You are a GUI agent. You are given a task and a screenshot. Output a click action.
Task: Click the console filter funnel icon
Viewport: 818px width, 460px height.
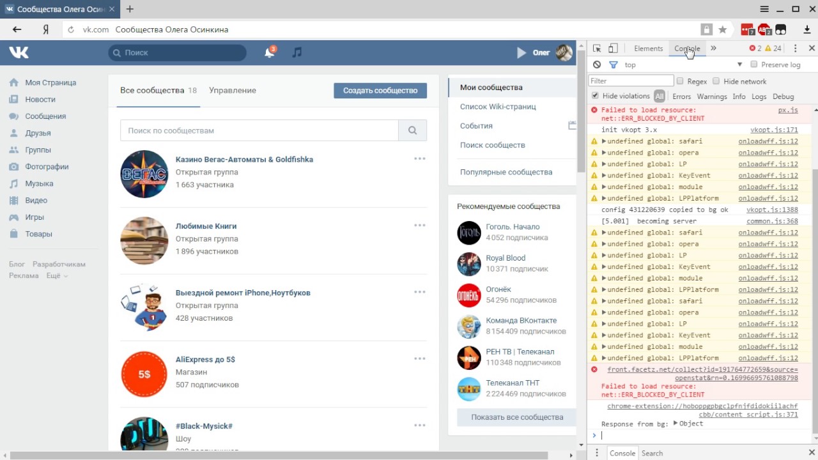pos(613,65)
